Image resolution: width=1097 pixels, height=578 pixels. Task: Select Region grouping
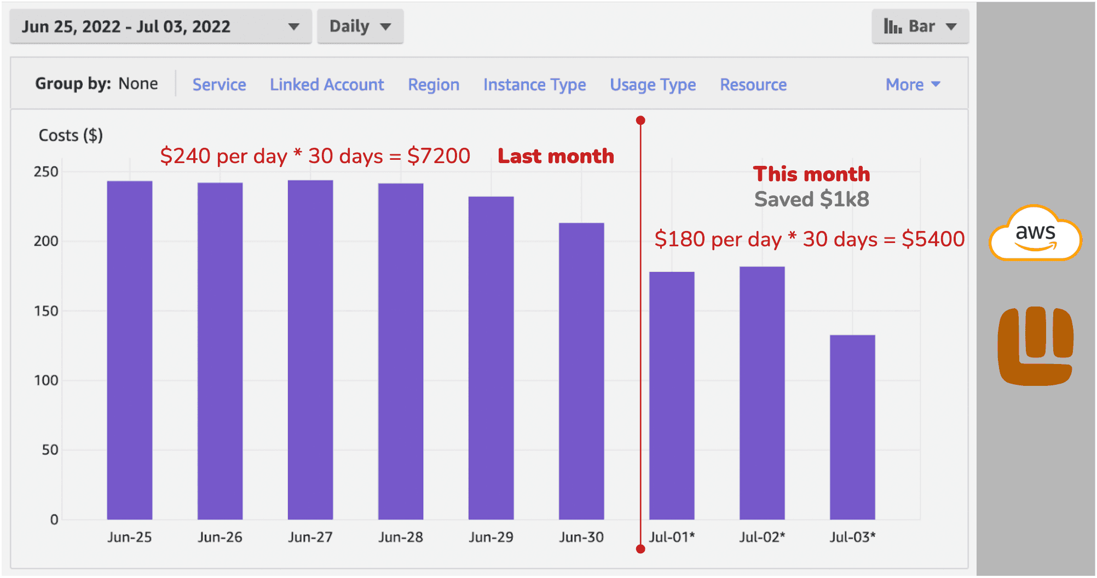tap(434, 85)
